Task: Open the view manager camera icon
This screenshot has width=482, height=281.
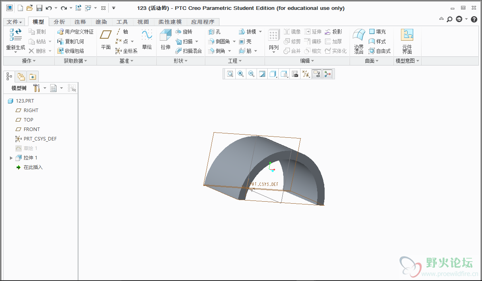Action: (295, 74)
